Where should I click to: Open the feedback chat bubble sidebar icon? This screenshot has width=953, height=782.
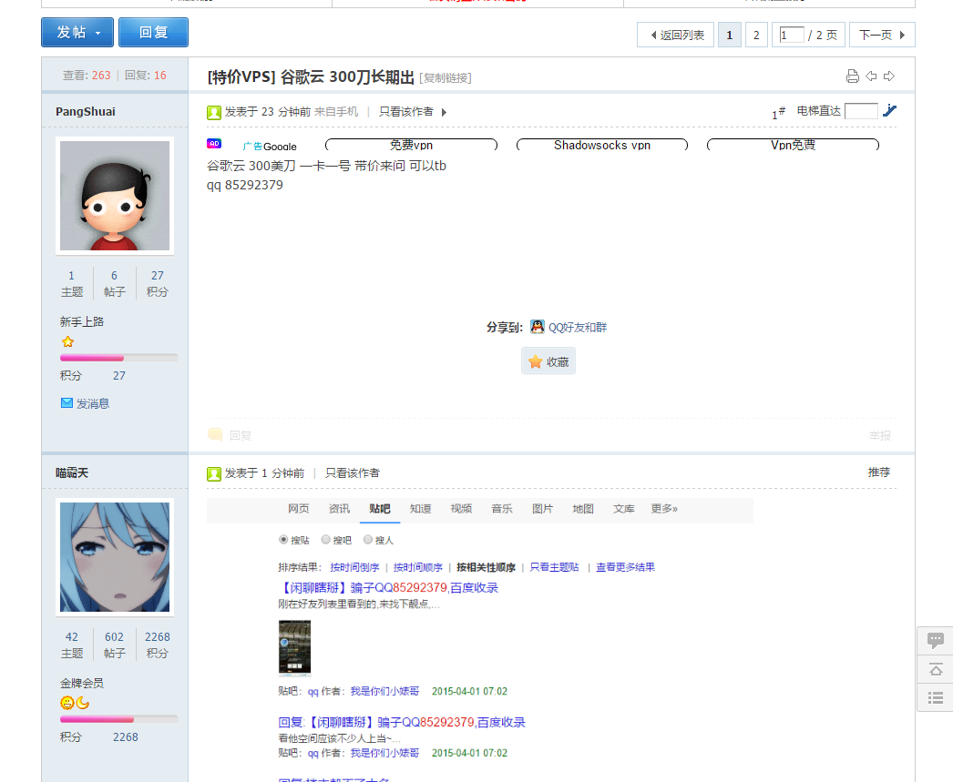pos(936,640)
